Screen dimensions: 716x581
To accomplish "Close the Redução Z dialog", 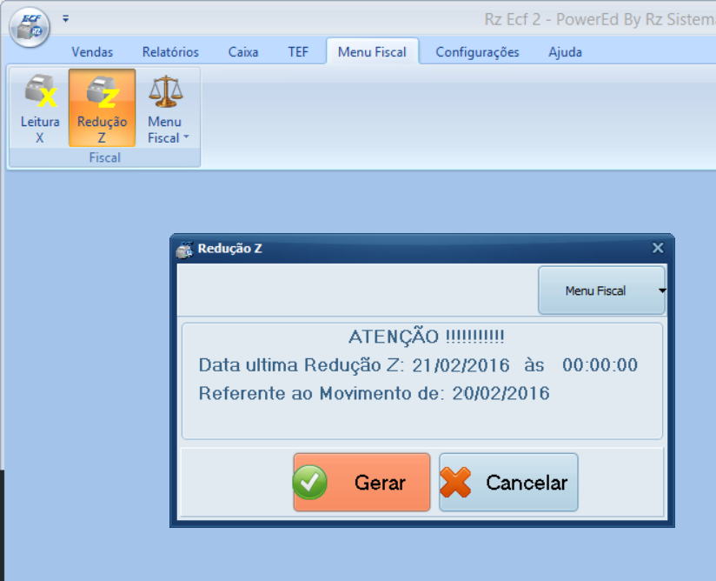I will [x=658, y=248].
